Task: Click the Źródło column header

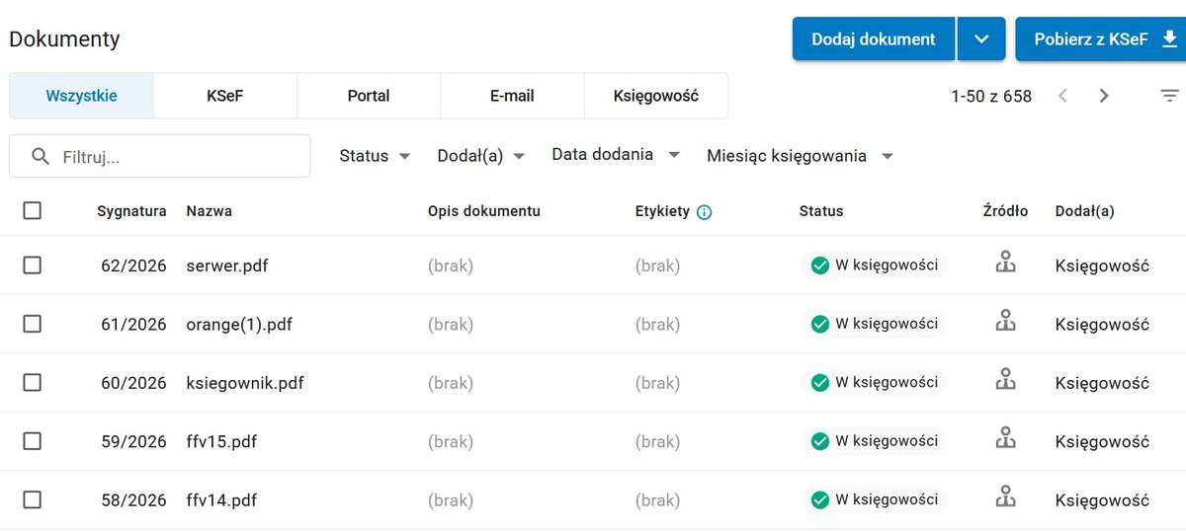Action: click(1005, 210)
